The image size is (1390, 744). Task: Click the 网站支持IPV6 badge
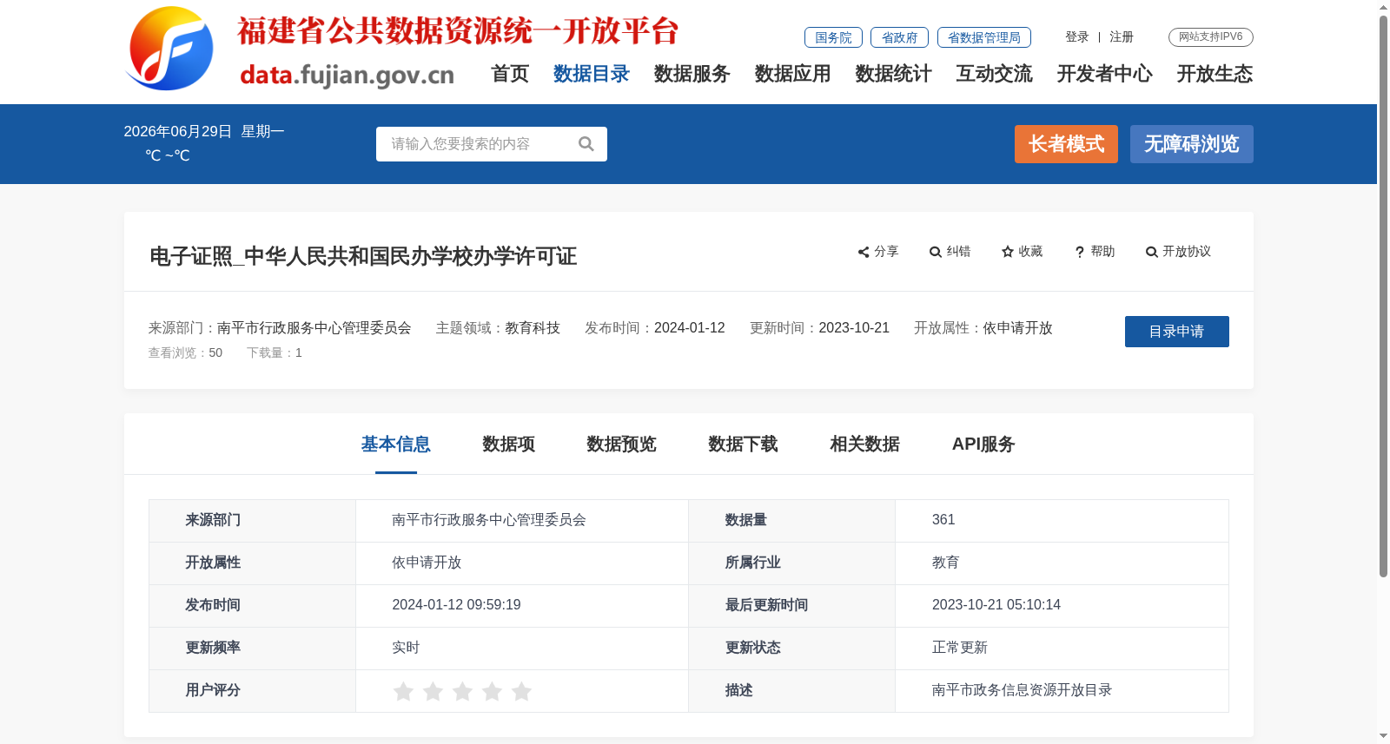coord(1211,37)
